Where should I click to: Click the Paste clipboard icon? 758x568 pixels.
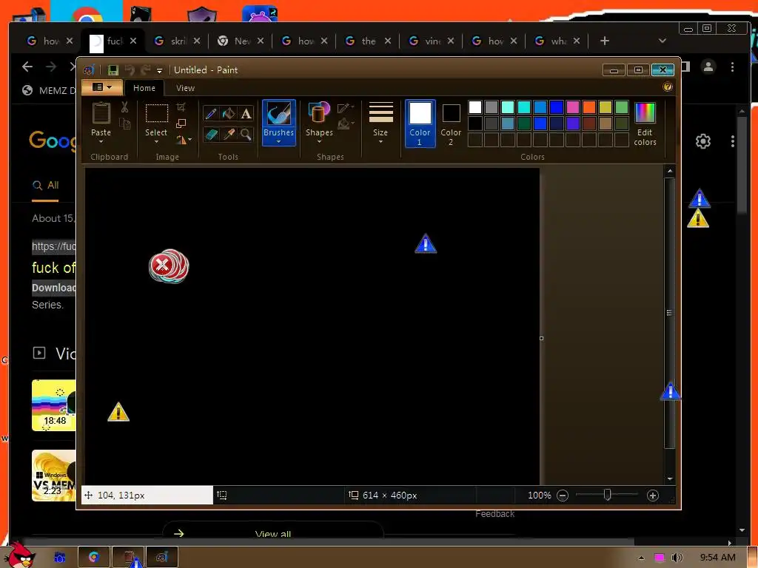(x=101, y=113)
